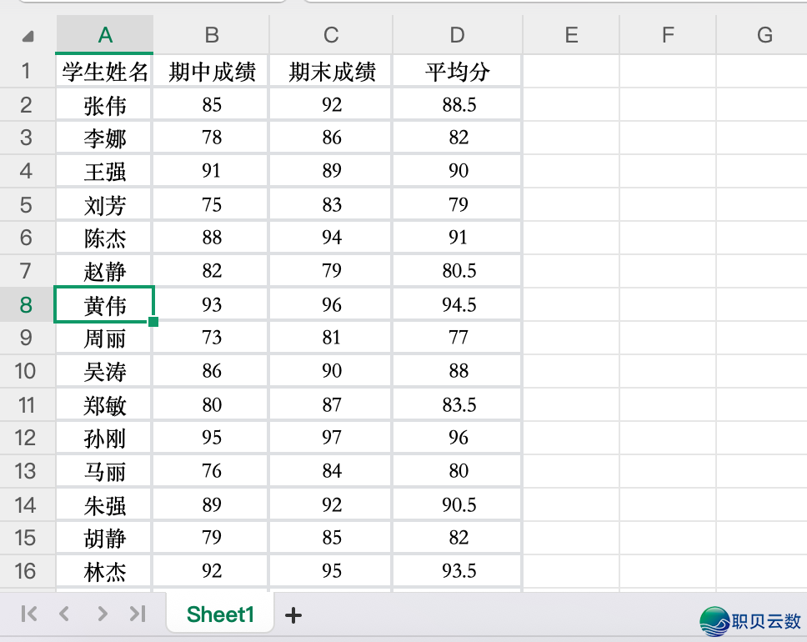The width and height of the screenshot is (807, 642).
Task: Jump to the last sheet navigation icon
Action: 137,614
